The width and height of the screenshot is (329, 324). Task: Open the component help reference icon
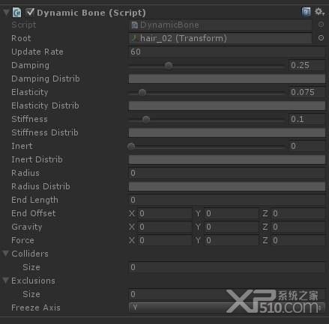(306, 12)
